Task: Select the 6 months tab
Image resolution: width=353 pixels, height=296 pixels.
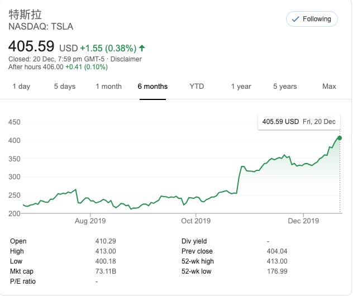Action: [x=152, y=87]
